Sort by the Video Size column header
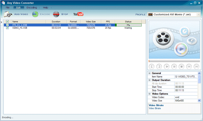This screenshot has height=121, width=203. (91, 22)
